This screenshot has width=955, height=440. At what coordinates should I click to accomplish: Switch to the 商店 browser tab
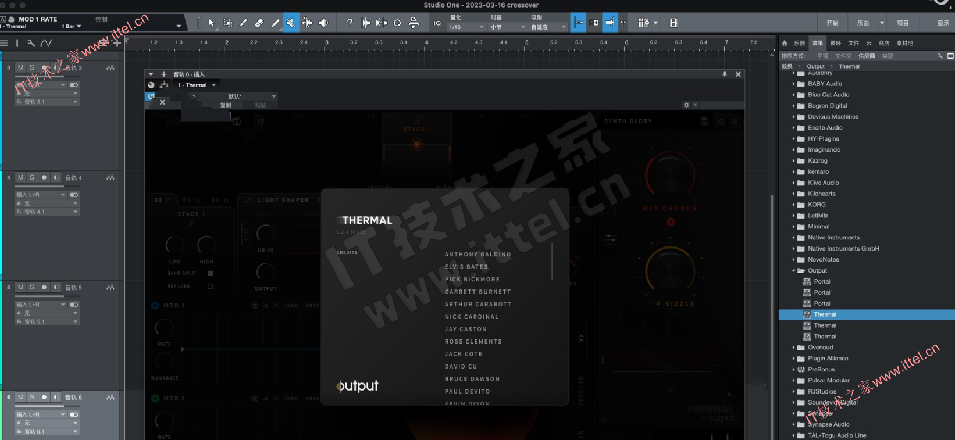click(x=884, y=43)
